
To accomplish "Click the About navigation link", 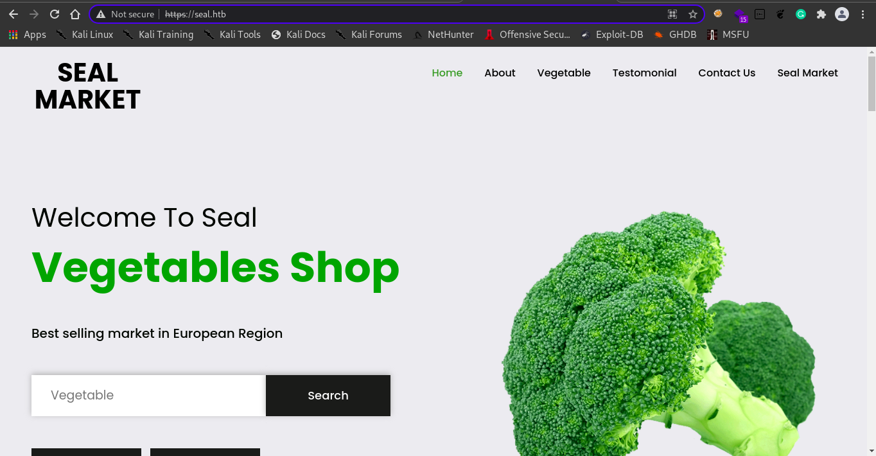I will pos(500,73).
